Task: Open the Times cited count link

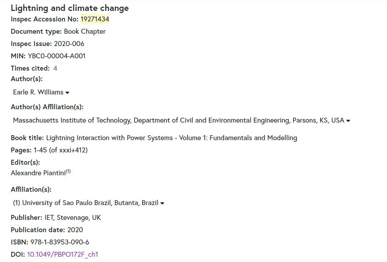Action: [x=55, y=68]
